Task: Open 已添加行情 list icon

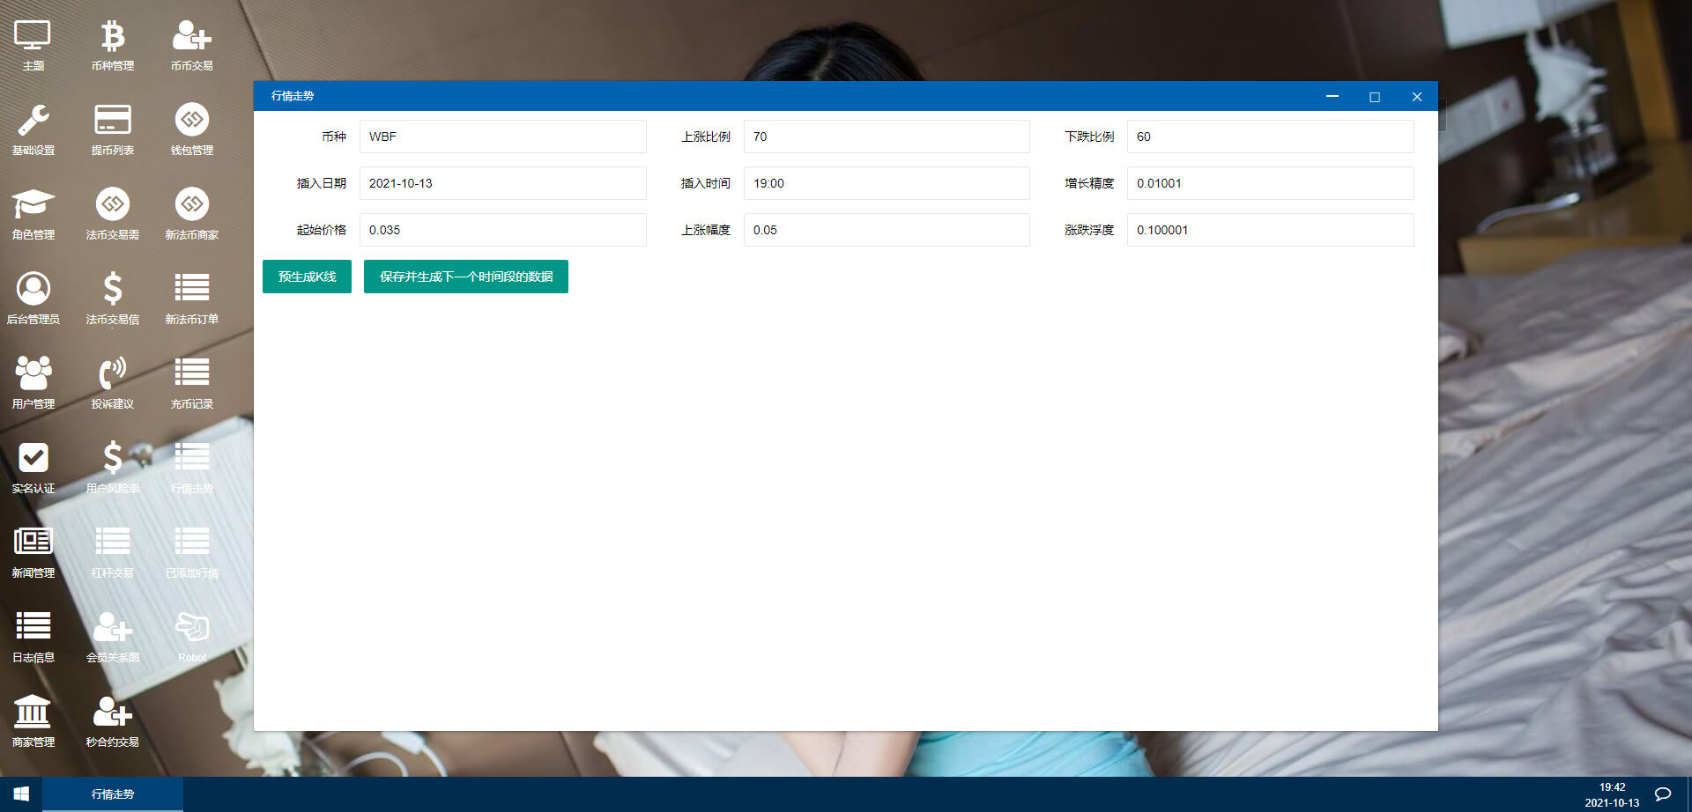Action: click(x=192, y=553)
